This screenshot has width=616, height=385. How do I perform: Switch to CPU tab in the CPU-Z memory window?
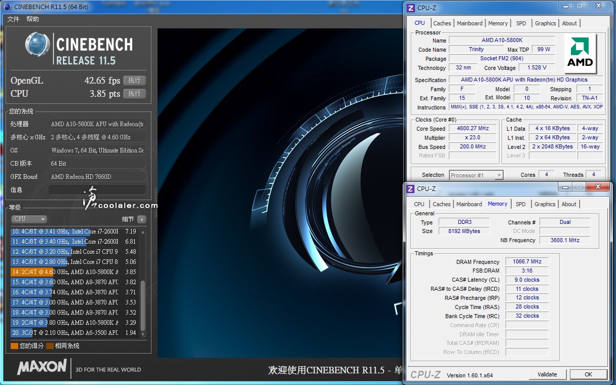tap(419, 204)
